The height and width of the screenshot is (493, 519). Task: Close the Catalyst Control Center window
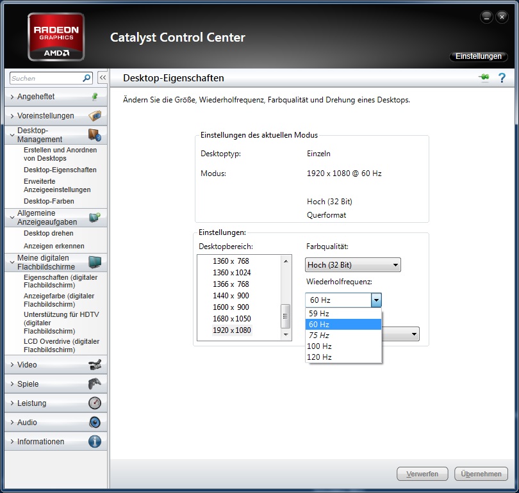click(502, 17)
